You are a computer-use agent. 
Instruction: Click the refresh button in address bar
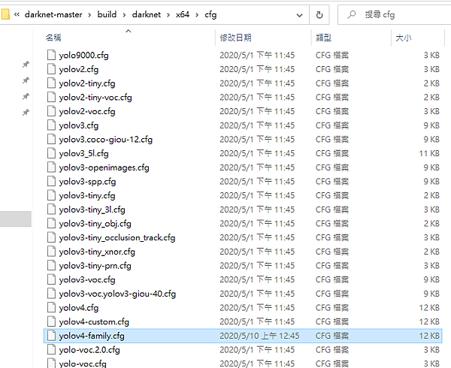319,15
